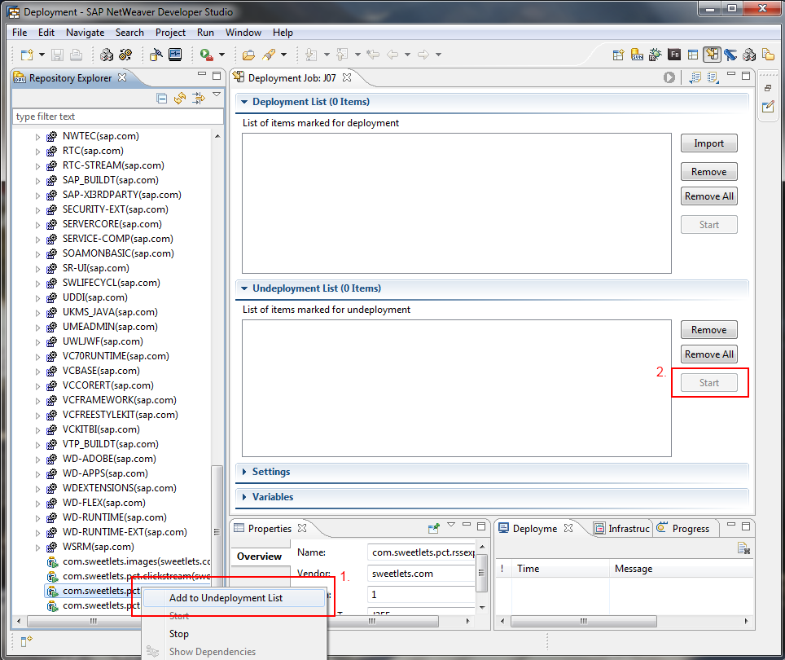Select the Swiss army knife perspective icon
Image resolution: width=785 pixels, height=660 pixels.
pyautogui.click(x=730, y=55)
